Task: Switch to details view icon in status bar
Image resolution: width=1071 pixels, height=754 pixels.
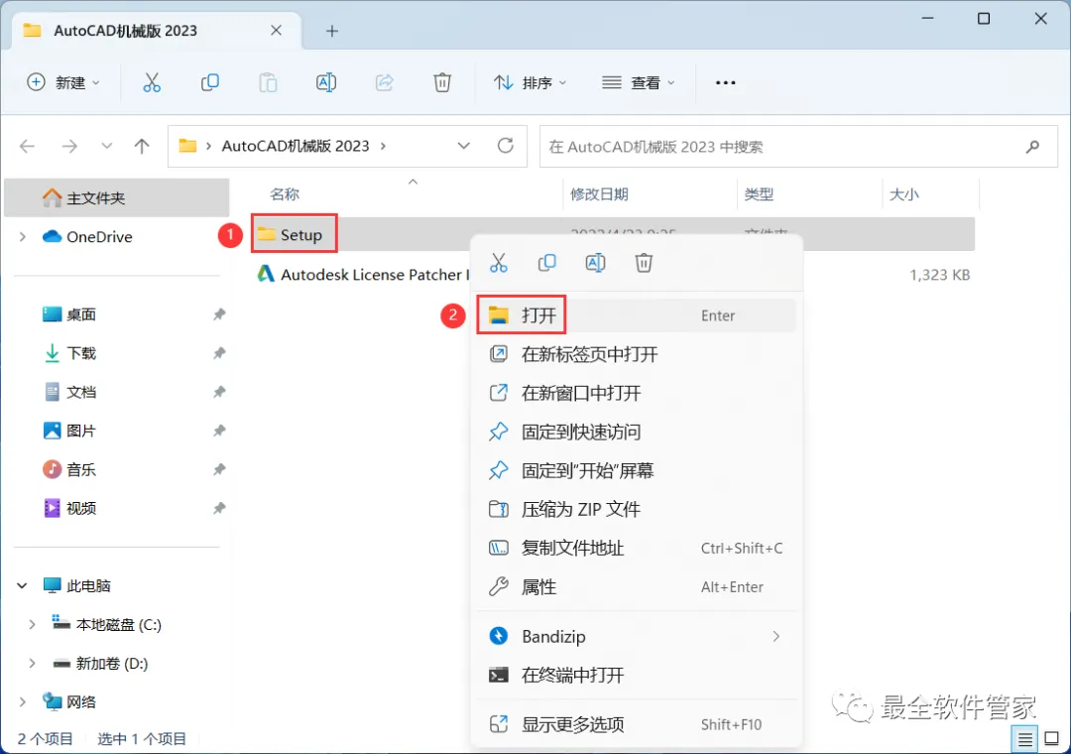Action: pyautogui.click(x=1025, y=739)
